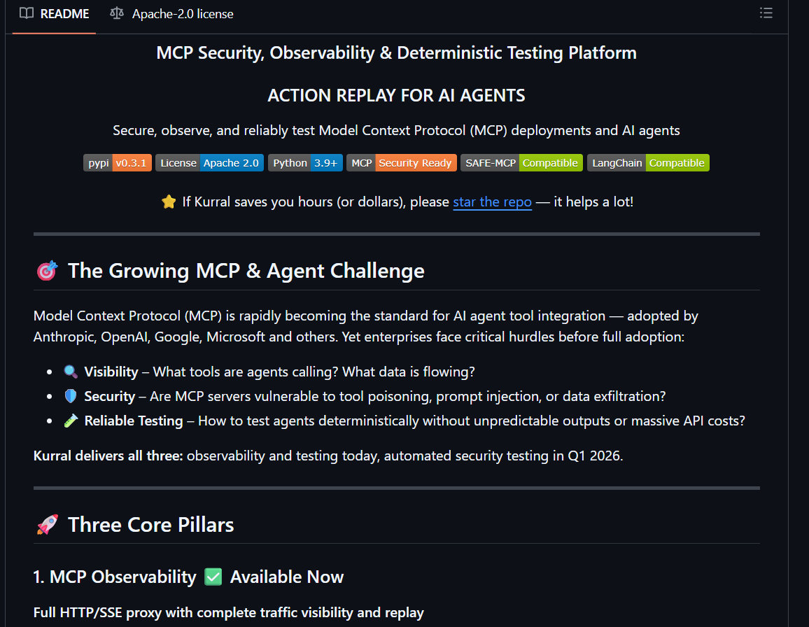Click the Apache license scales icon

(117, 13)
